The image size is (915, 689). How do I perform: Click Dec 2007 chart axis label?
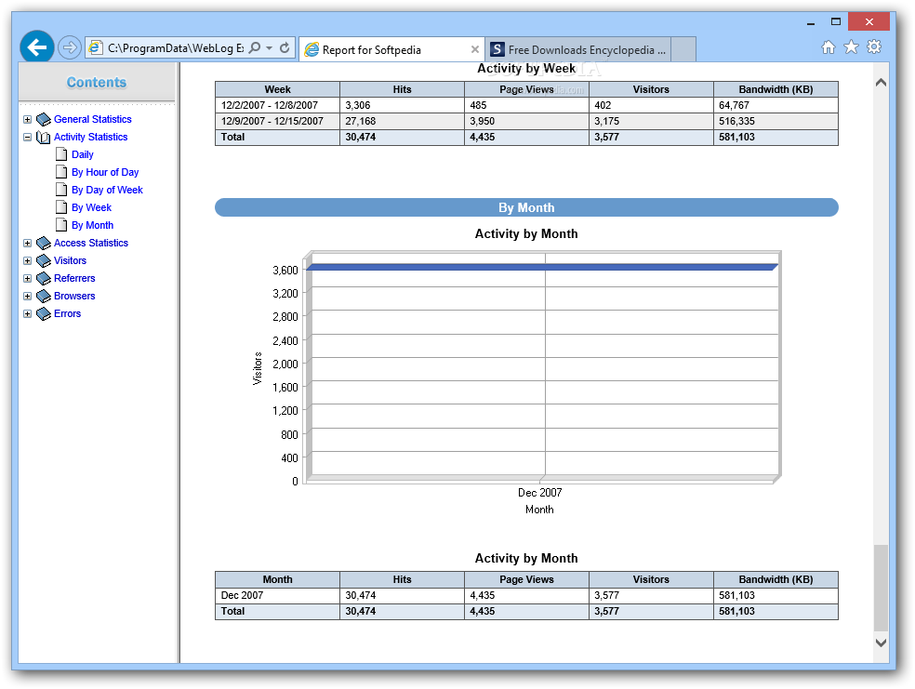pyautogui.click(x=539, y=493)
